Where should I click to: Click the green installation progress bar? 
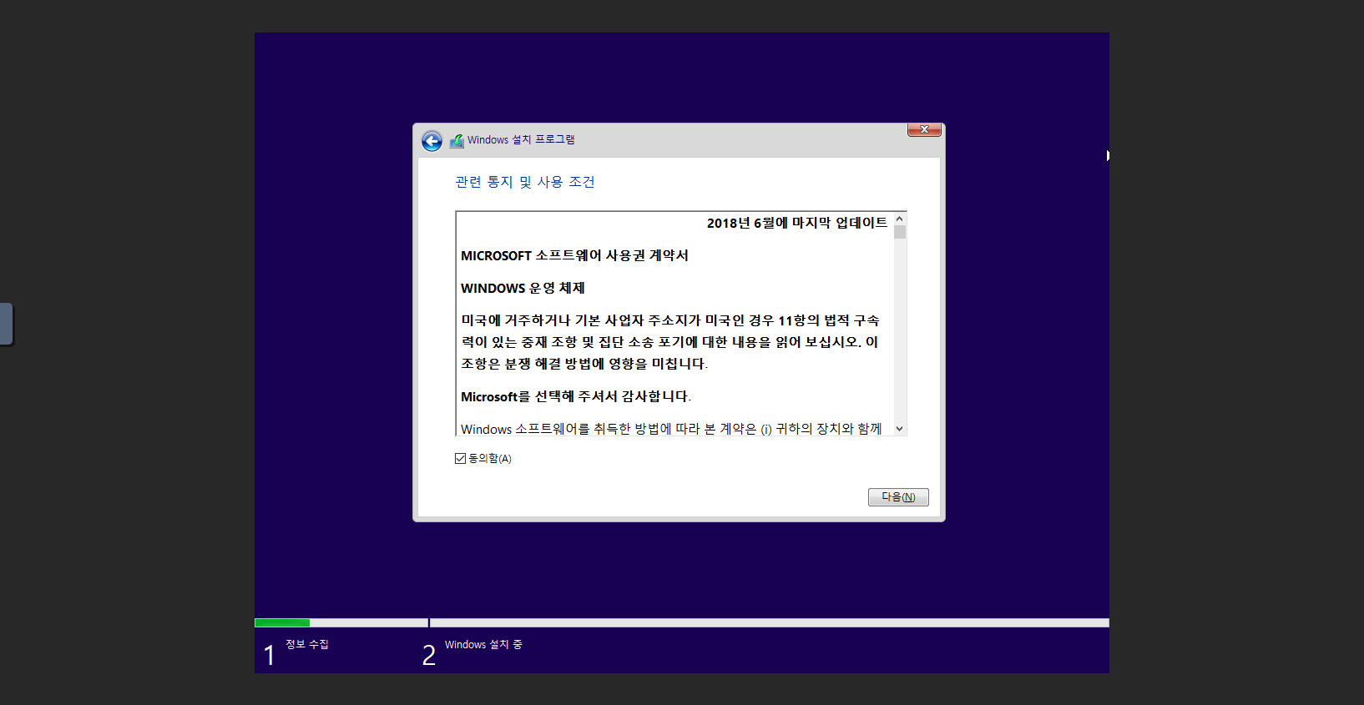(282, 622)
